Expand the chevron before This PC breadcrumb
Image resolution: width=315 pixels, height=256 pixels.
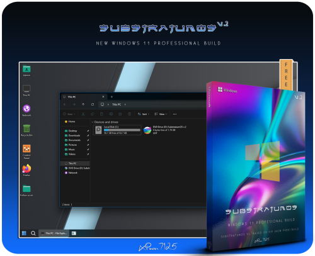(108, 104)
